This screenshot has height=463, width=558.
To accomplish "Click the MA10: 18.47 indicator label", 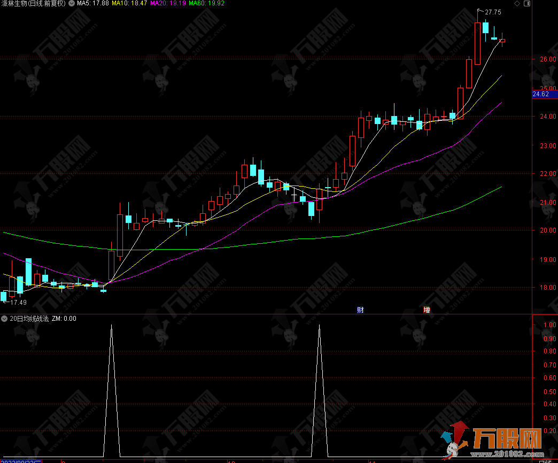I will 129,3.
